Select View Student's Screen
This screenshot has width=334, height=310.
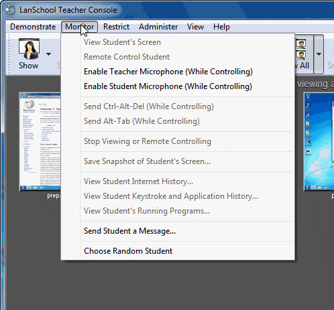pyautogui.click(x=178, y=42)
